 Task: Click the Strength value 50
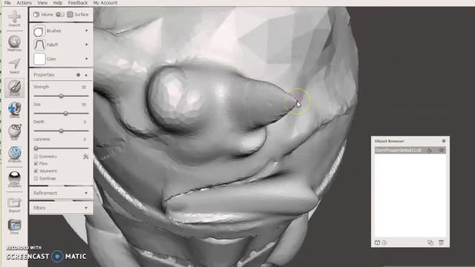[x=84, y=88]
